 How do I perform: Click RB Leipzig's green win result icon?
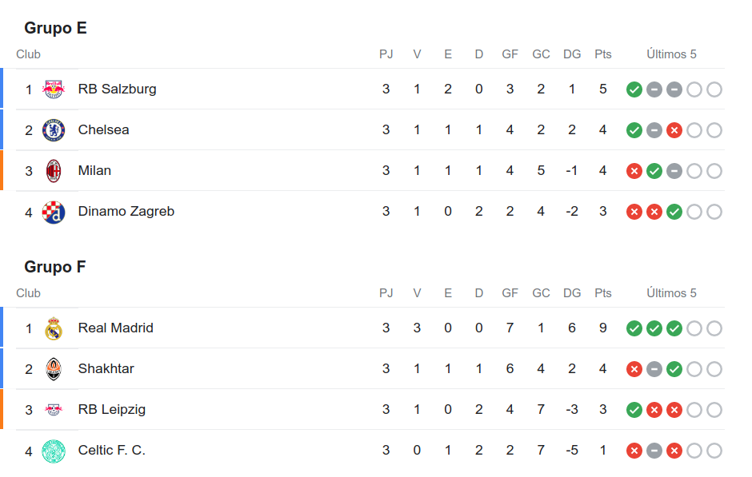click(634, 410)
